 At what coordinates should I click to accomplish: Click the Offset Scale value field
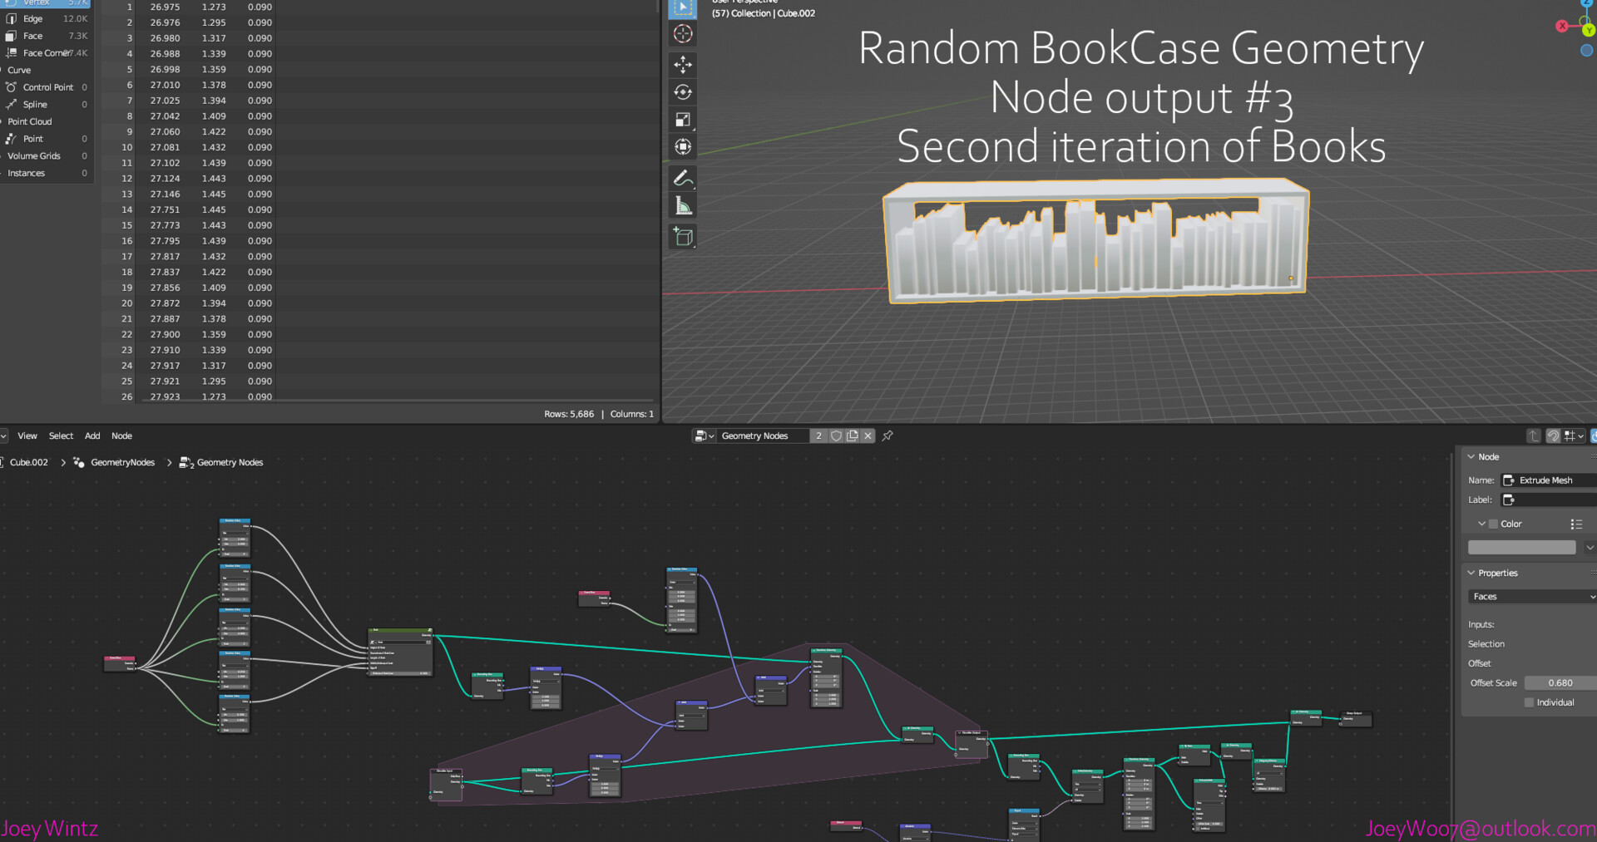click(1560, 682)
